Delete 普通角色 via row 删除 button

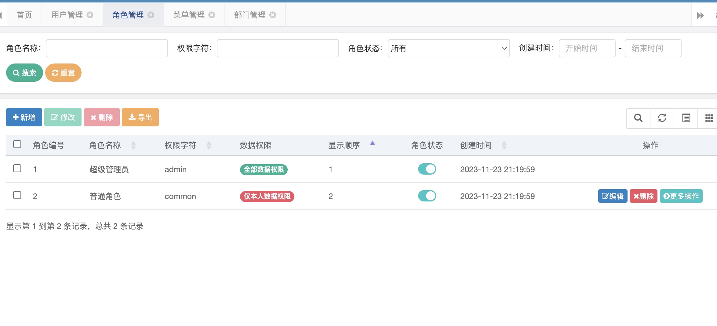click(643, 196)
